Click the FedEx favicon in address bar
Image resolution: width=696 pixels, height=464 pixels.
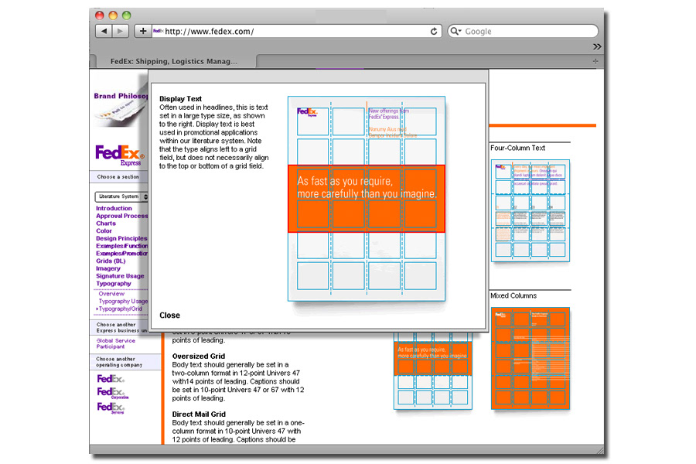158,31
